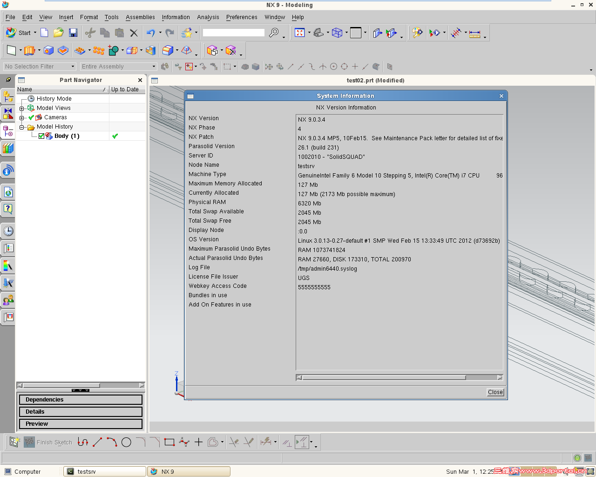
Task: Close the Part Navigator panel
Action: tap(140, 80)
